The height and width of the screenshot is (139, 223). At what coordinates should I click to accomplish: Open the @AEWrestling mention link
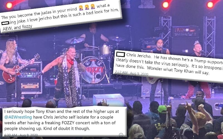click(x=18, y=117)
